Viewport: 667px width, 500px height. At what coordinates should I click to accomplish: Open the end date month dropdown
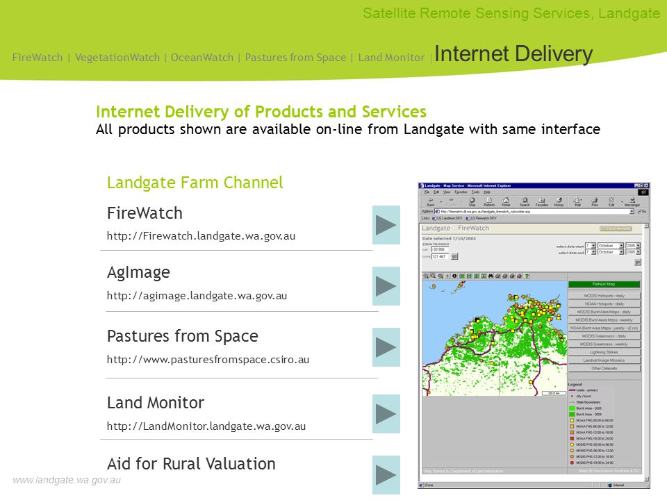621,252
